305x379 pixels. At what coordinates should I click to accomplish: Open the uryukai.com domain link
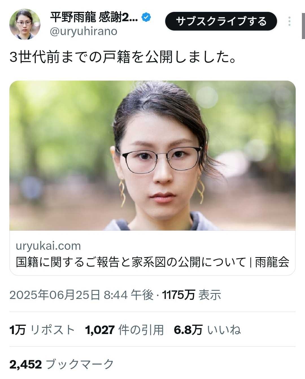(x=48, y=246)
